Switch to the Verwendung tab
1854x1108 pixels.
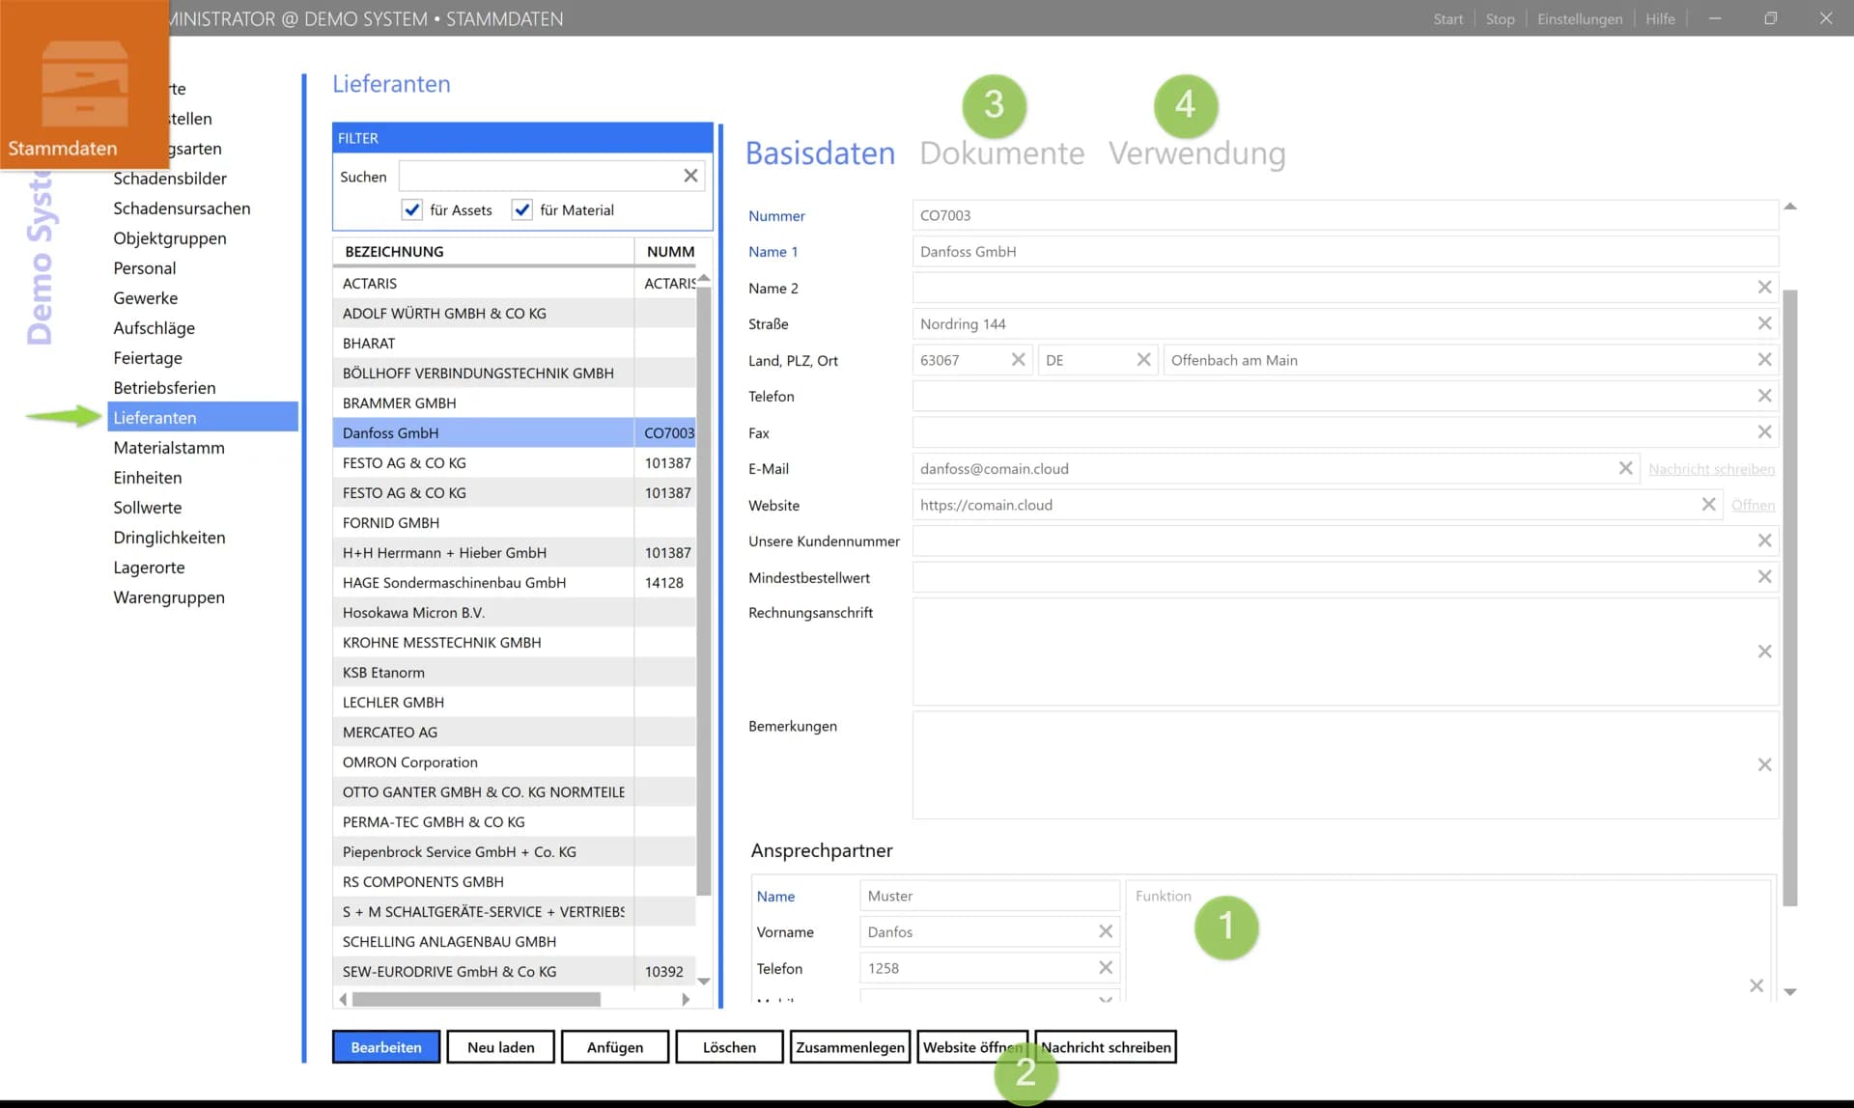1196,153
